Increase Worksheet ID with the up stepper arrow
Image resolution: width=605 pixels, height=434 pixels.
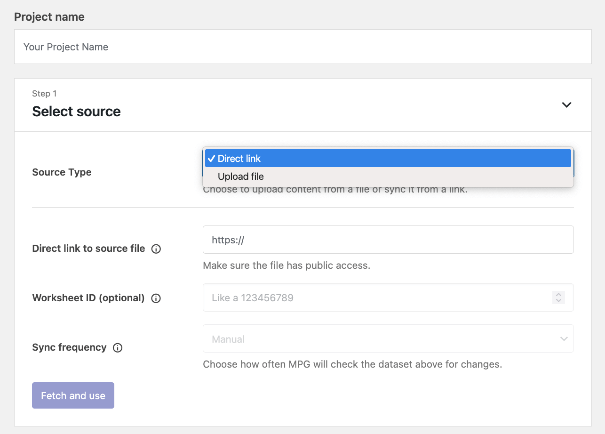558,295
